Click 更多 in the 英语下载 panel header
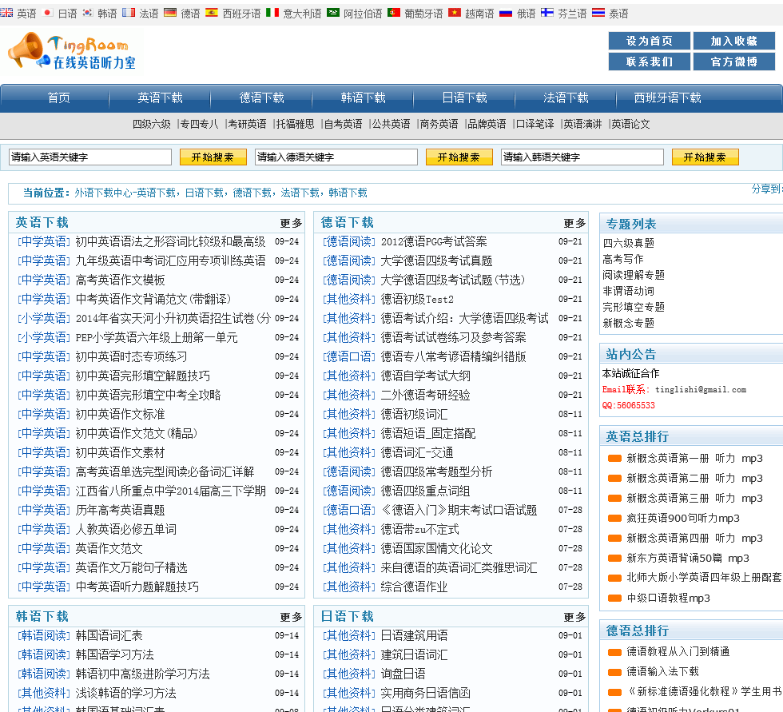783x712 pixels. [291, 223]
